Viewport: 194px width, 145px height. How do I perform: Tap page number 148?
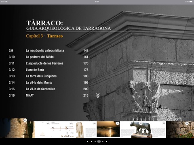click(x=86, y=51)
